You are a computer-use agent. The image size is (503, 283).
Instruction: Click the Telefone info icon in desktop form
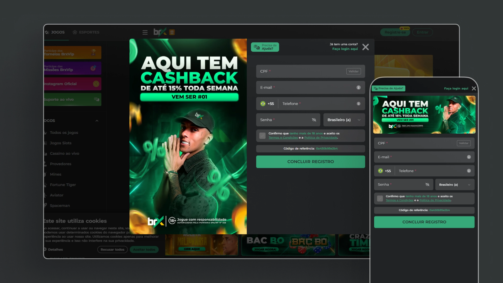[x=358, y=104]
